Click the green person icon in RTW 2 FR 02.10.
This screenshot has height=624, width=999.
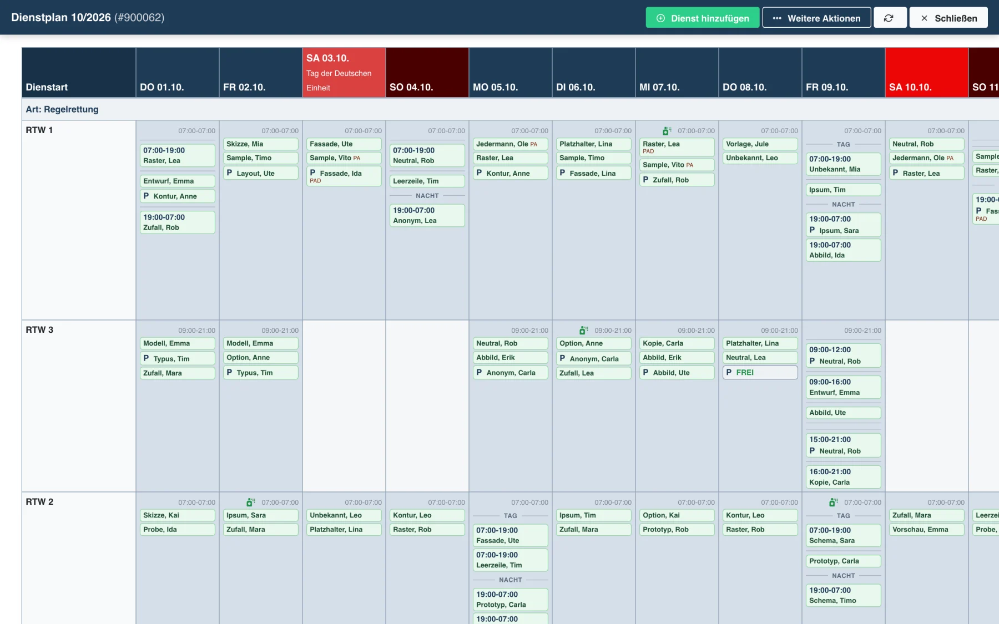(x=250, y=503)
